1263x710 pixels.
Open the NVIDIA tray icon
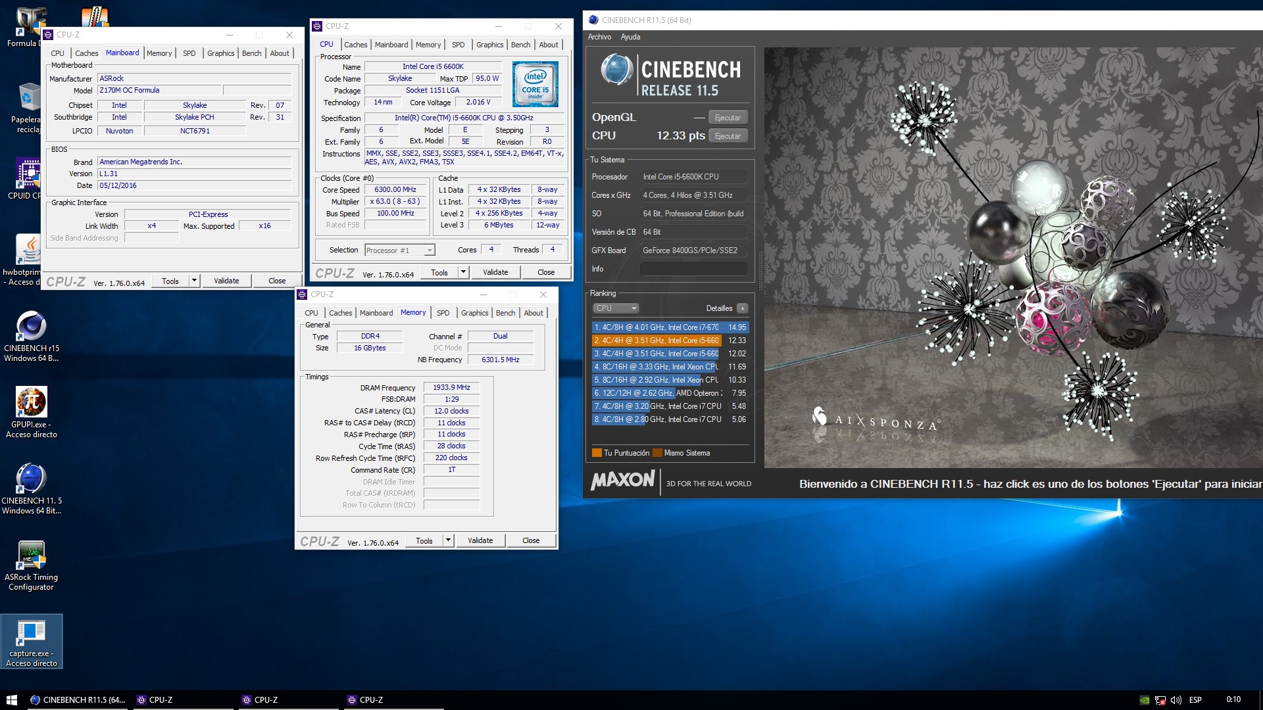pos(1145,700)
